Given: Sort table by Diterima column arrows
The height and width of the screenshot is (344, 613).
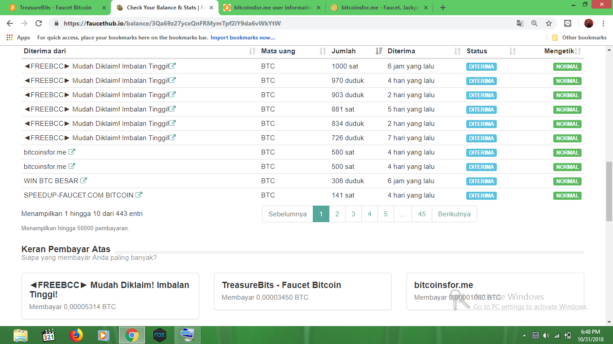Looking at the screenshot, I should pyautogui.click(x=457, y=51).
